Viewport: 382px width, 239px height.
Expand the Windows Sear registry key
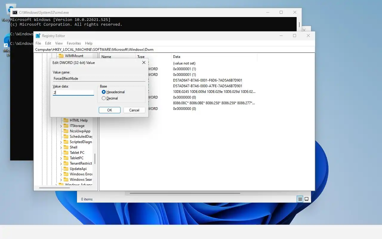(x=61, y=180)
